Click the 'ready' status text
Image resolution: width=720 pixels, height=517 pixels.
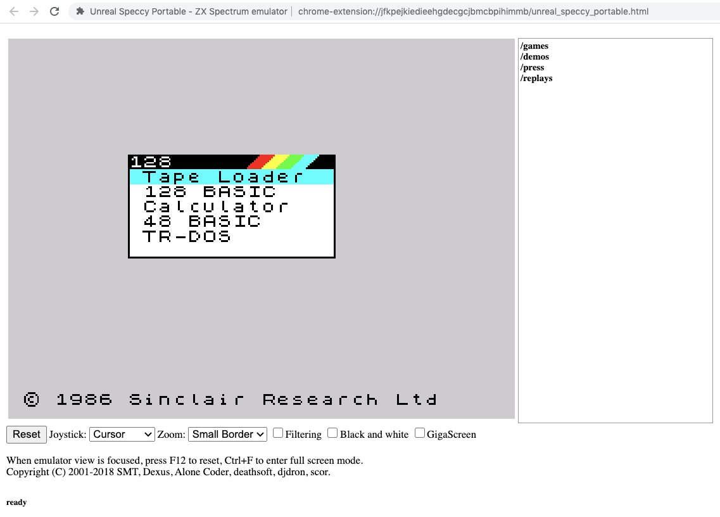pos(16,502)
